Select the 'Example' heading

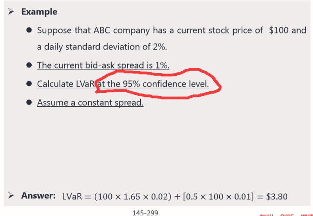(39, 12)
